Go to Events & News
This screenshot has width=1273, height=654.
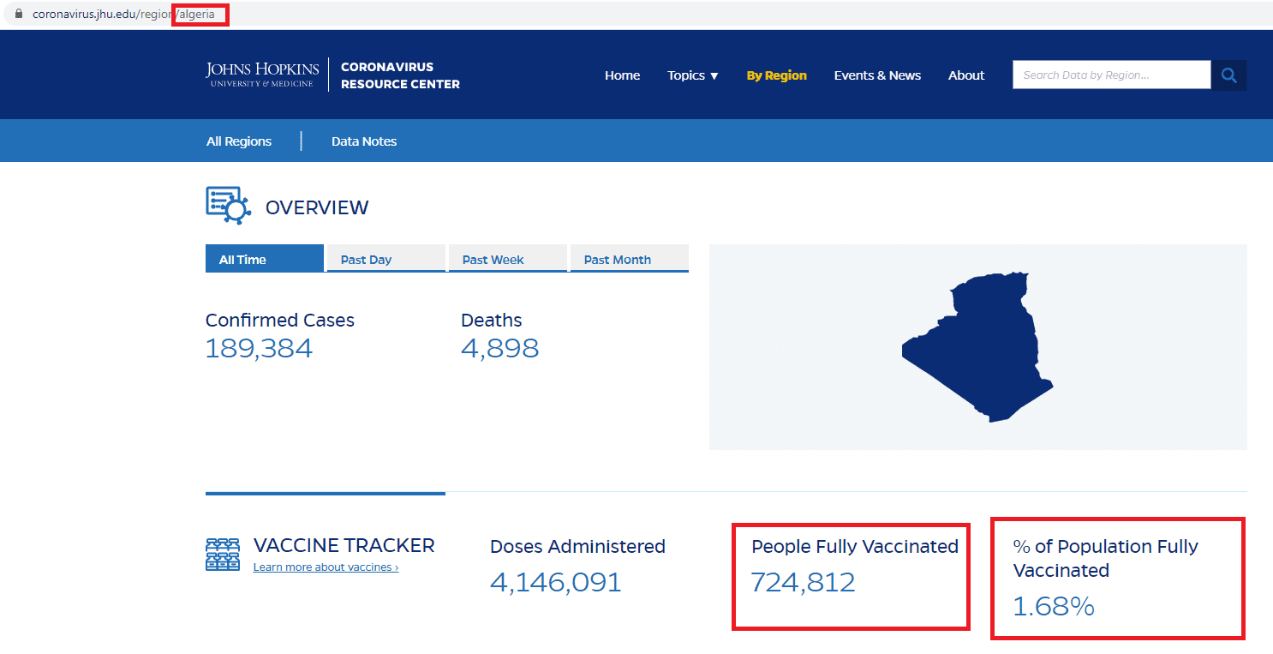coord(877,75)
